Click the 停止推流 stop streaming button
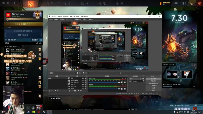Viewport: 203px width, 114px height. pyautogui.click(x=154, y=79)
